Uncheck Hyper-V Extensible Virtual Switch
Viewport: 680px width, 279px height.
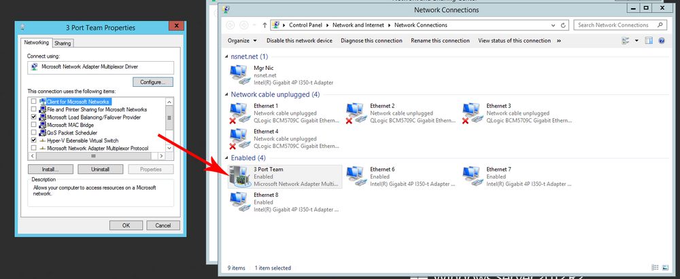pyautogui.click(x=34, y=141)
